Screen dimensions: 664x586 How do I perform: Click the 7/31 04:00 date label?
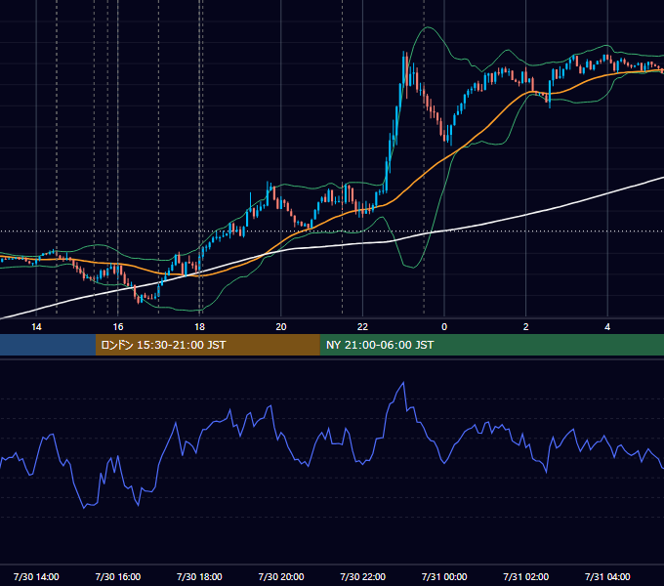(607, 576)
